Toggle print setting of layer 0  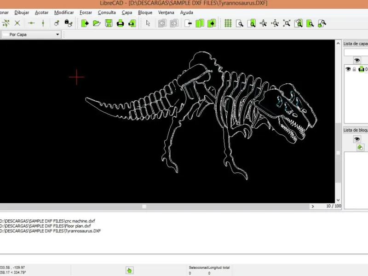point(361,69)
